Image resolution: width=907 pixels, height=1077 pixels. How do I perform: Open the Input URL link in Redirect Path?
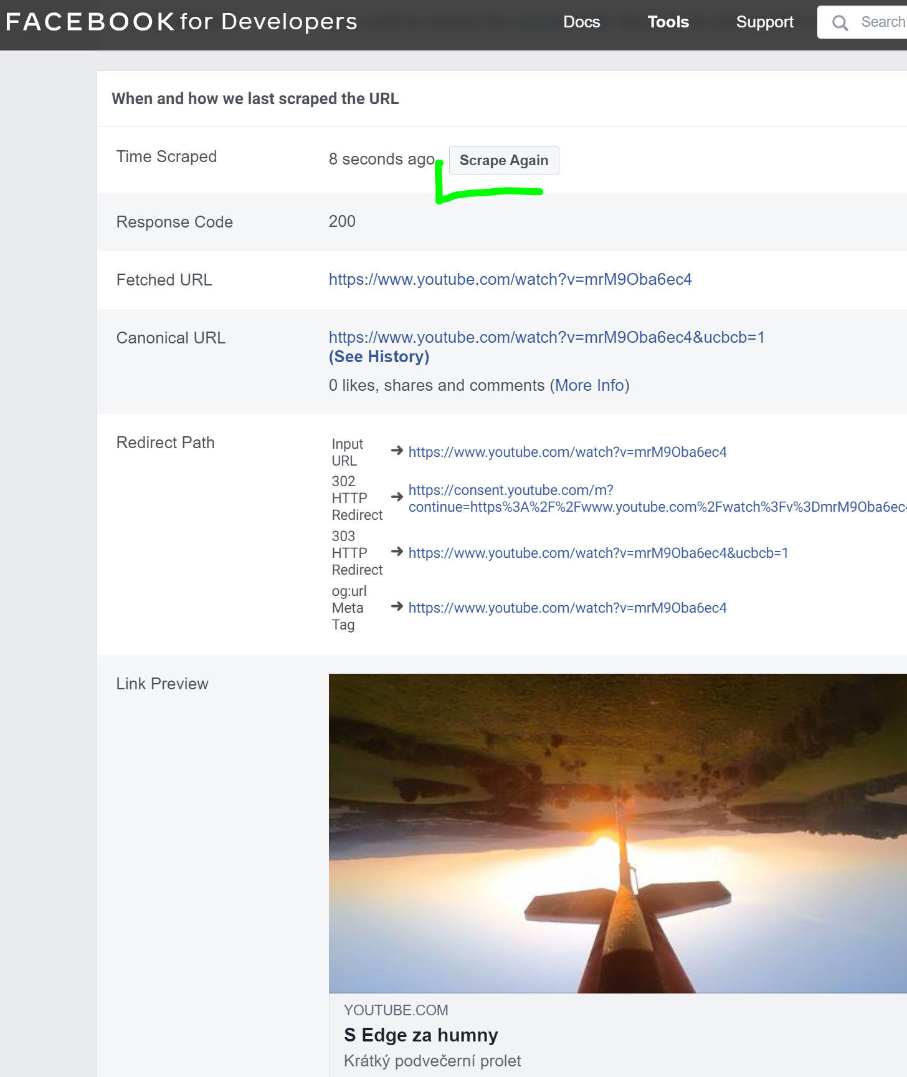(567, 452)
